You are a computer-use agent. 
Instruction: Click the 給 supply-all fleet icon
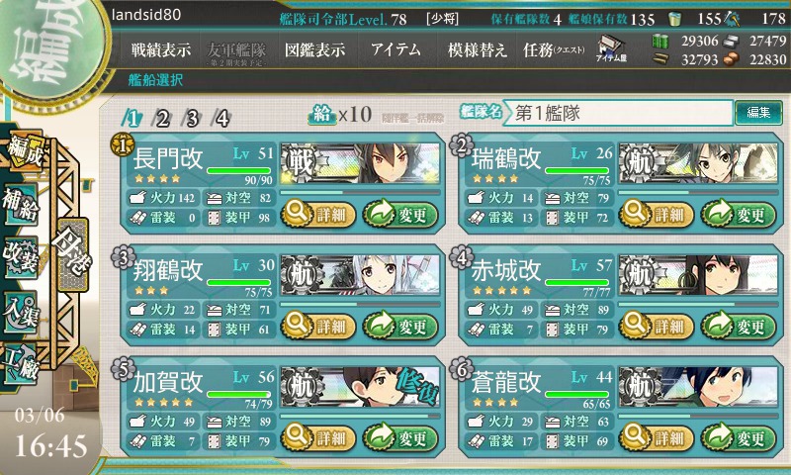(322, 115)
